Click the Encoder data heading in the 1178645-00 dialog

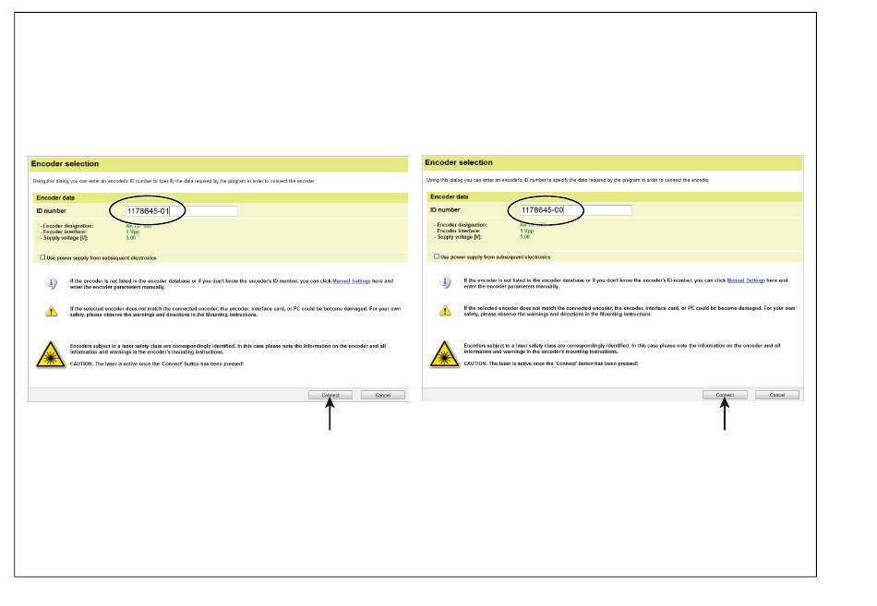pyautogui.click(x=450, y=196)
